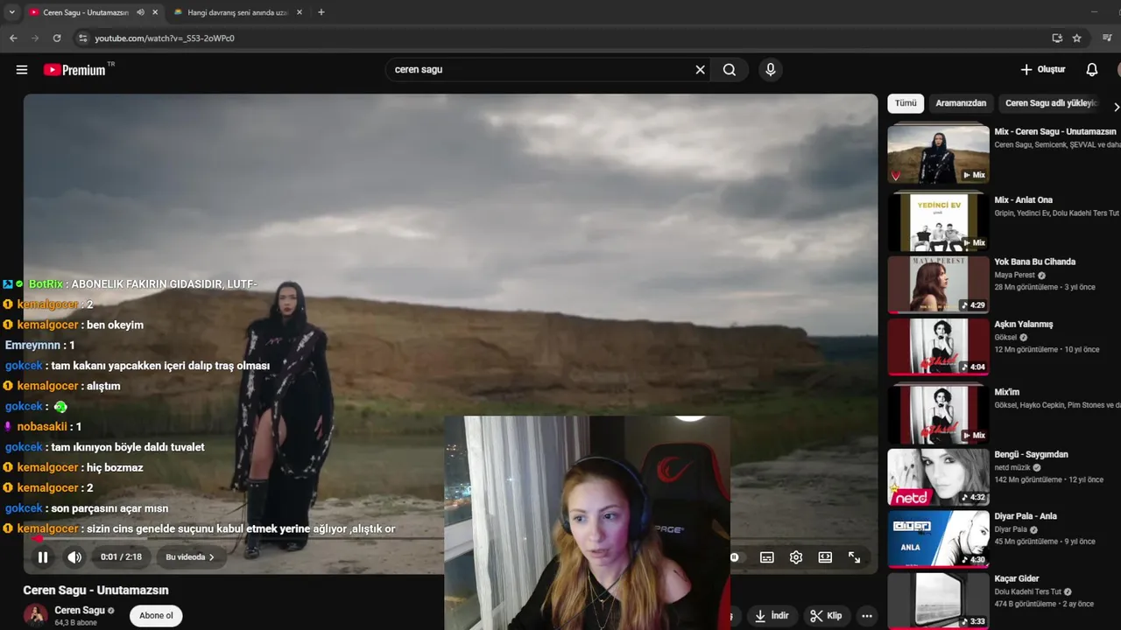Install app icon in address bar
Image resolution: width=1121 pixels, height=630 pixels.
click(x=1057, y=38)
